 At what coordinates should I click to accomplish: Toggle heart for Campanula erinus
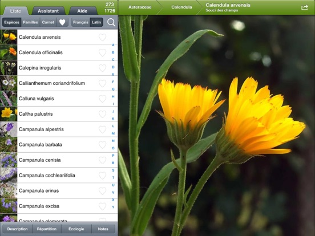(102, 191)
